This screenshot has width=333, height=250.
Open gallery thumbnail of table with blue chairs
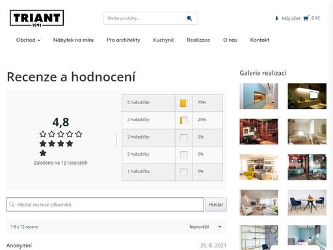click(x=307, y=202)
